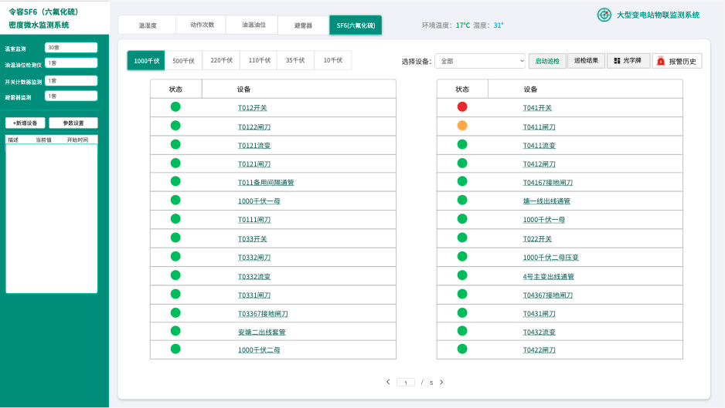
Task: Click the 启动巡检 button
Action: 547,61
